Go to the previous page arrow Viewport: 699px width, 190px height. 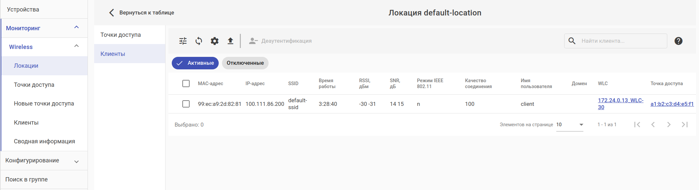tap(653, 125)
